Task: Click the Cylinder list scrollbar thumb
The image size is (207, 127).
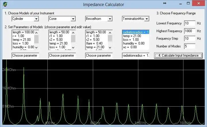Action: click(x=37, y=39)
